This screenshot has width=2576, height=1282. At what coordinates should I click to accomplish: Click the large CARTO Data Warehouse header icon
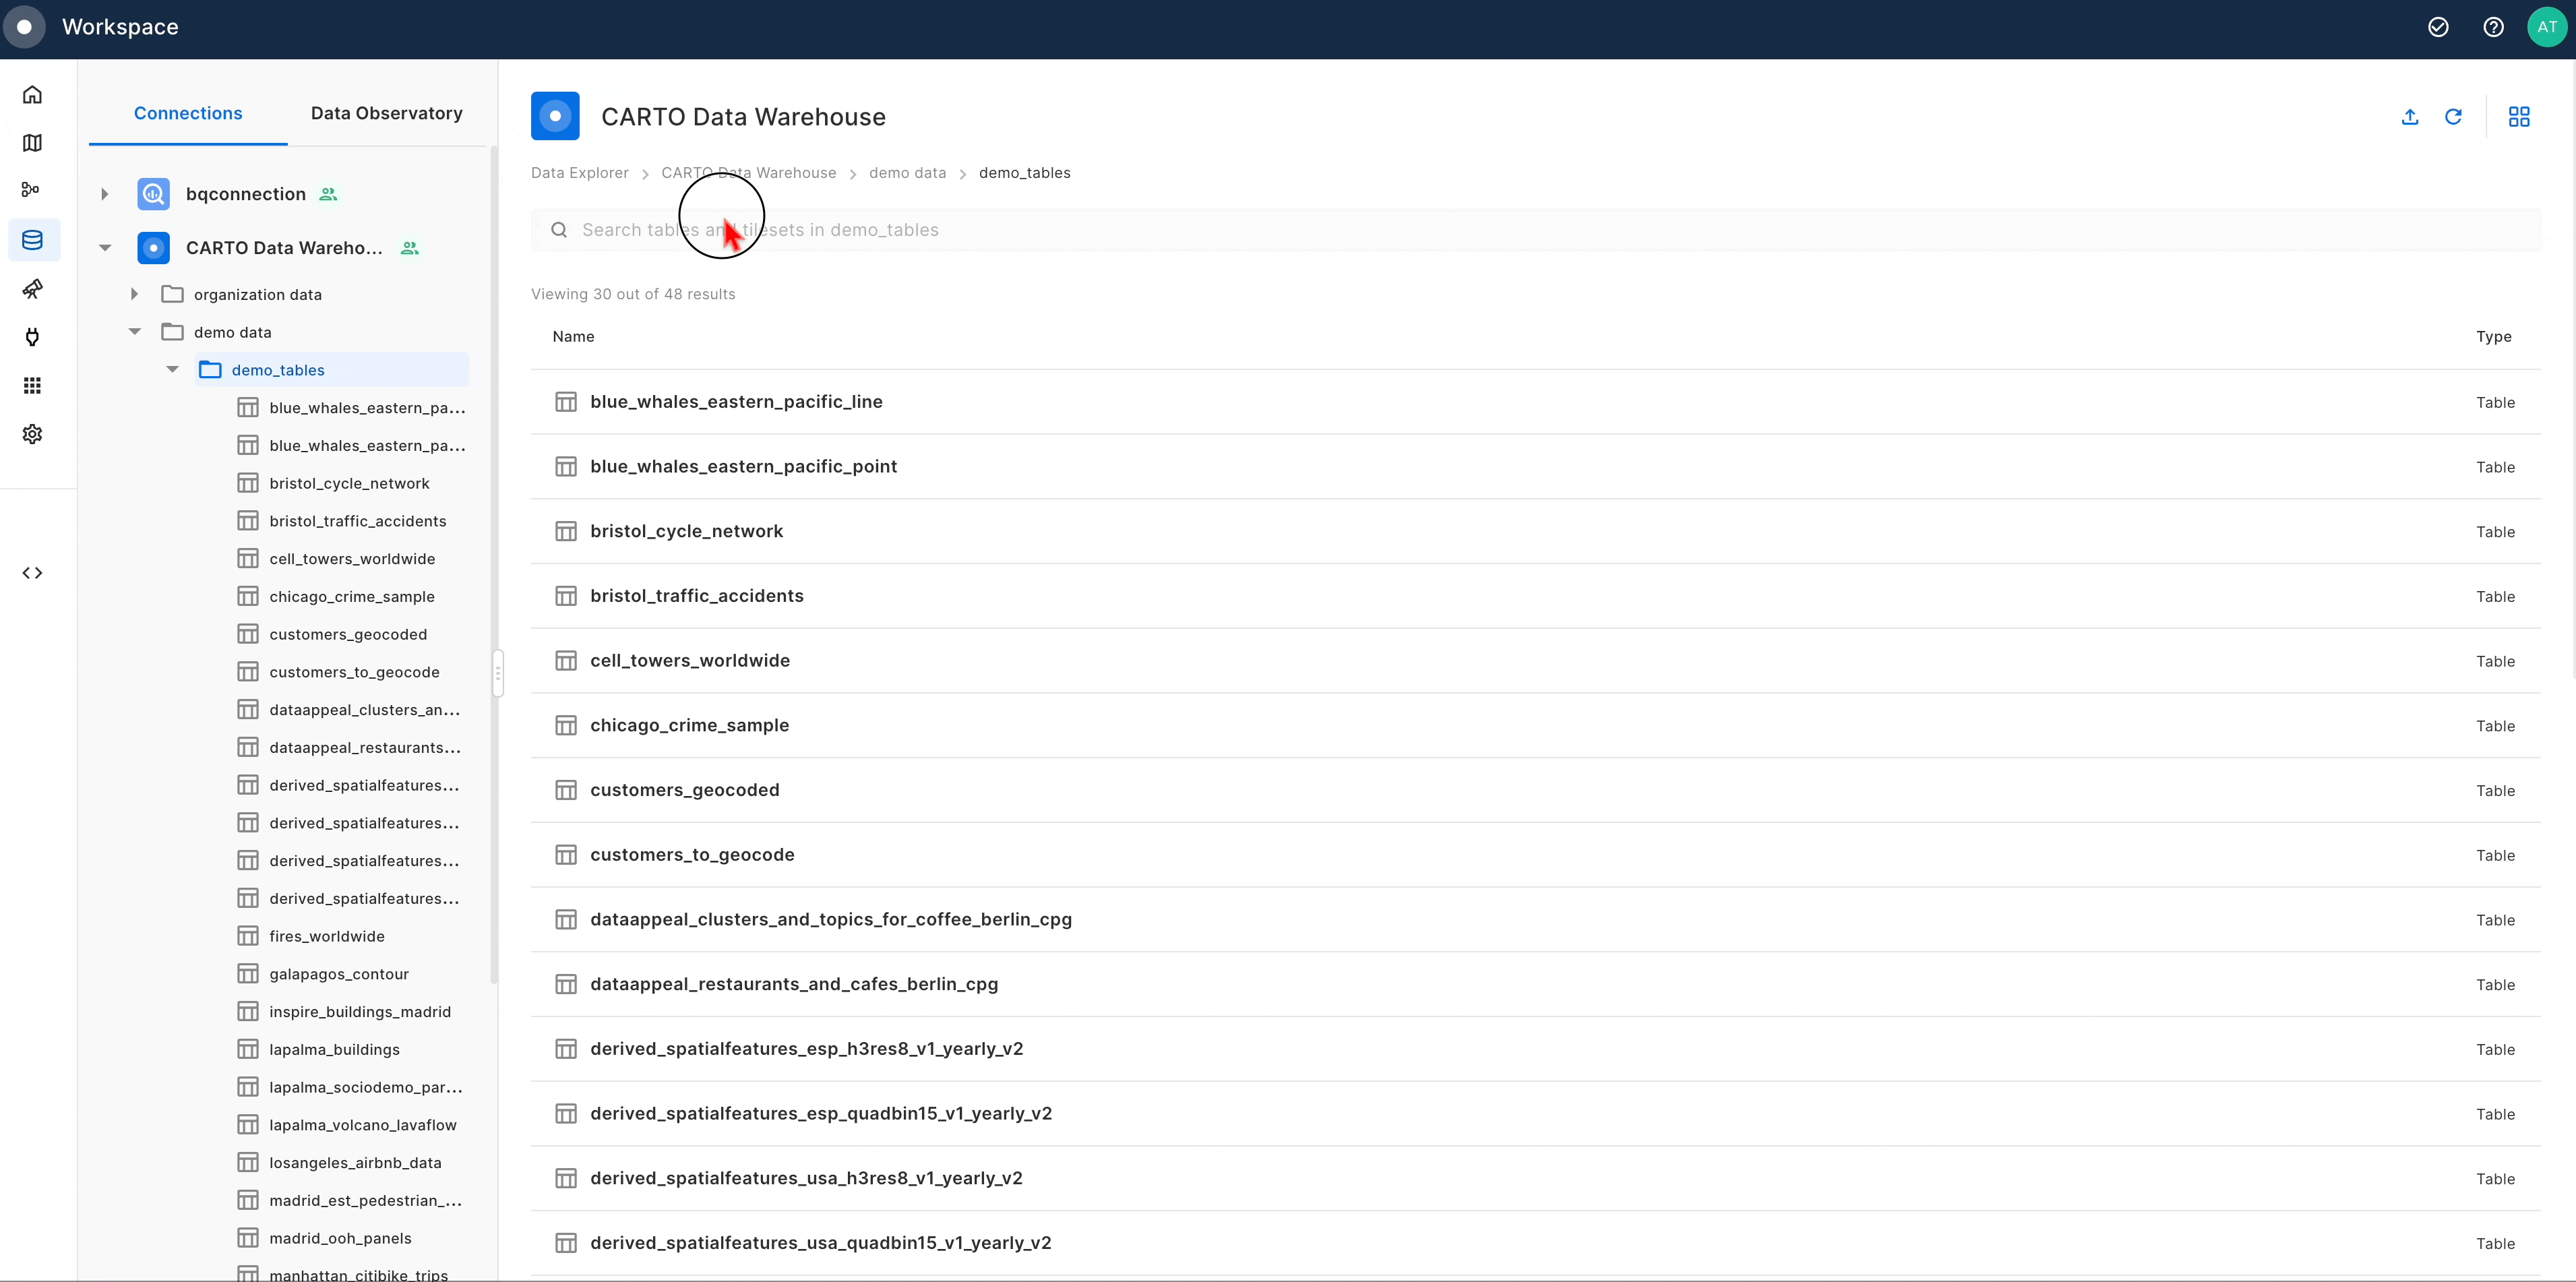tap(555, 116)
